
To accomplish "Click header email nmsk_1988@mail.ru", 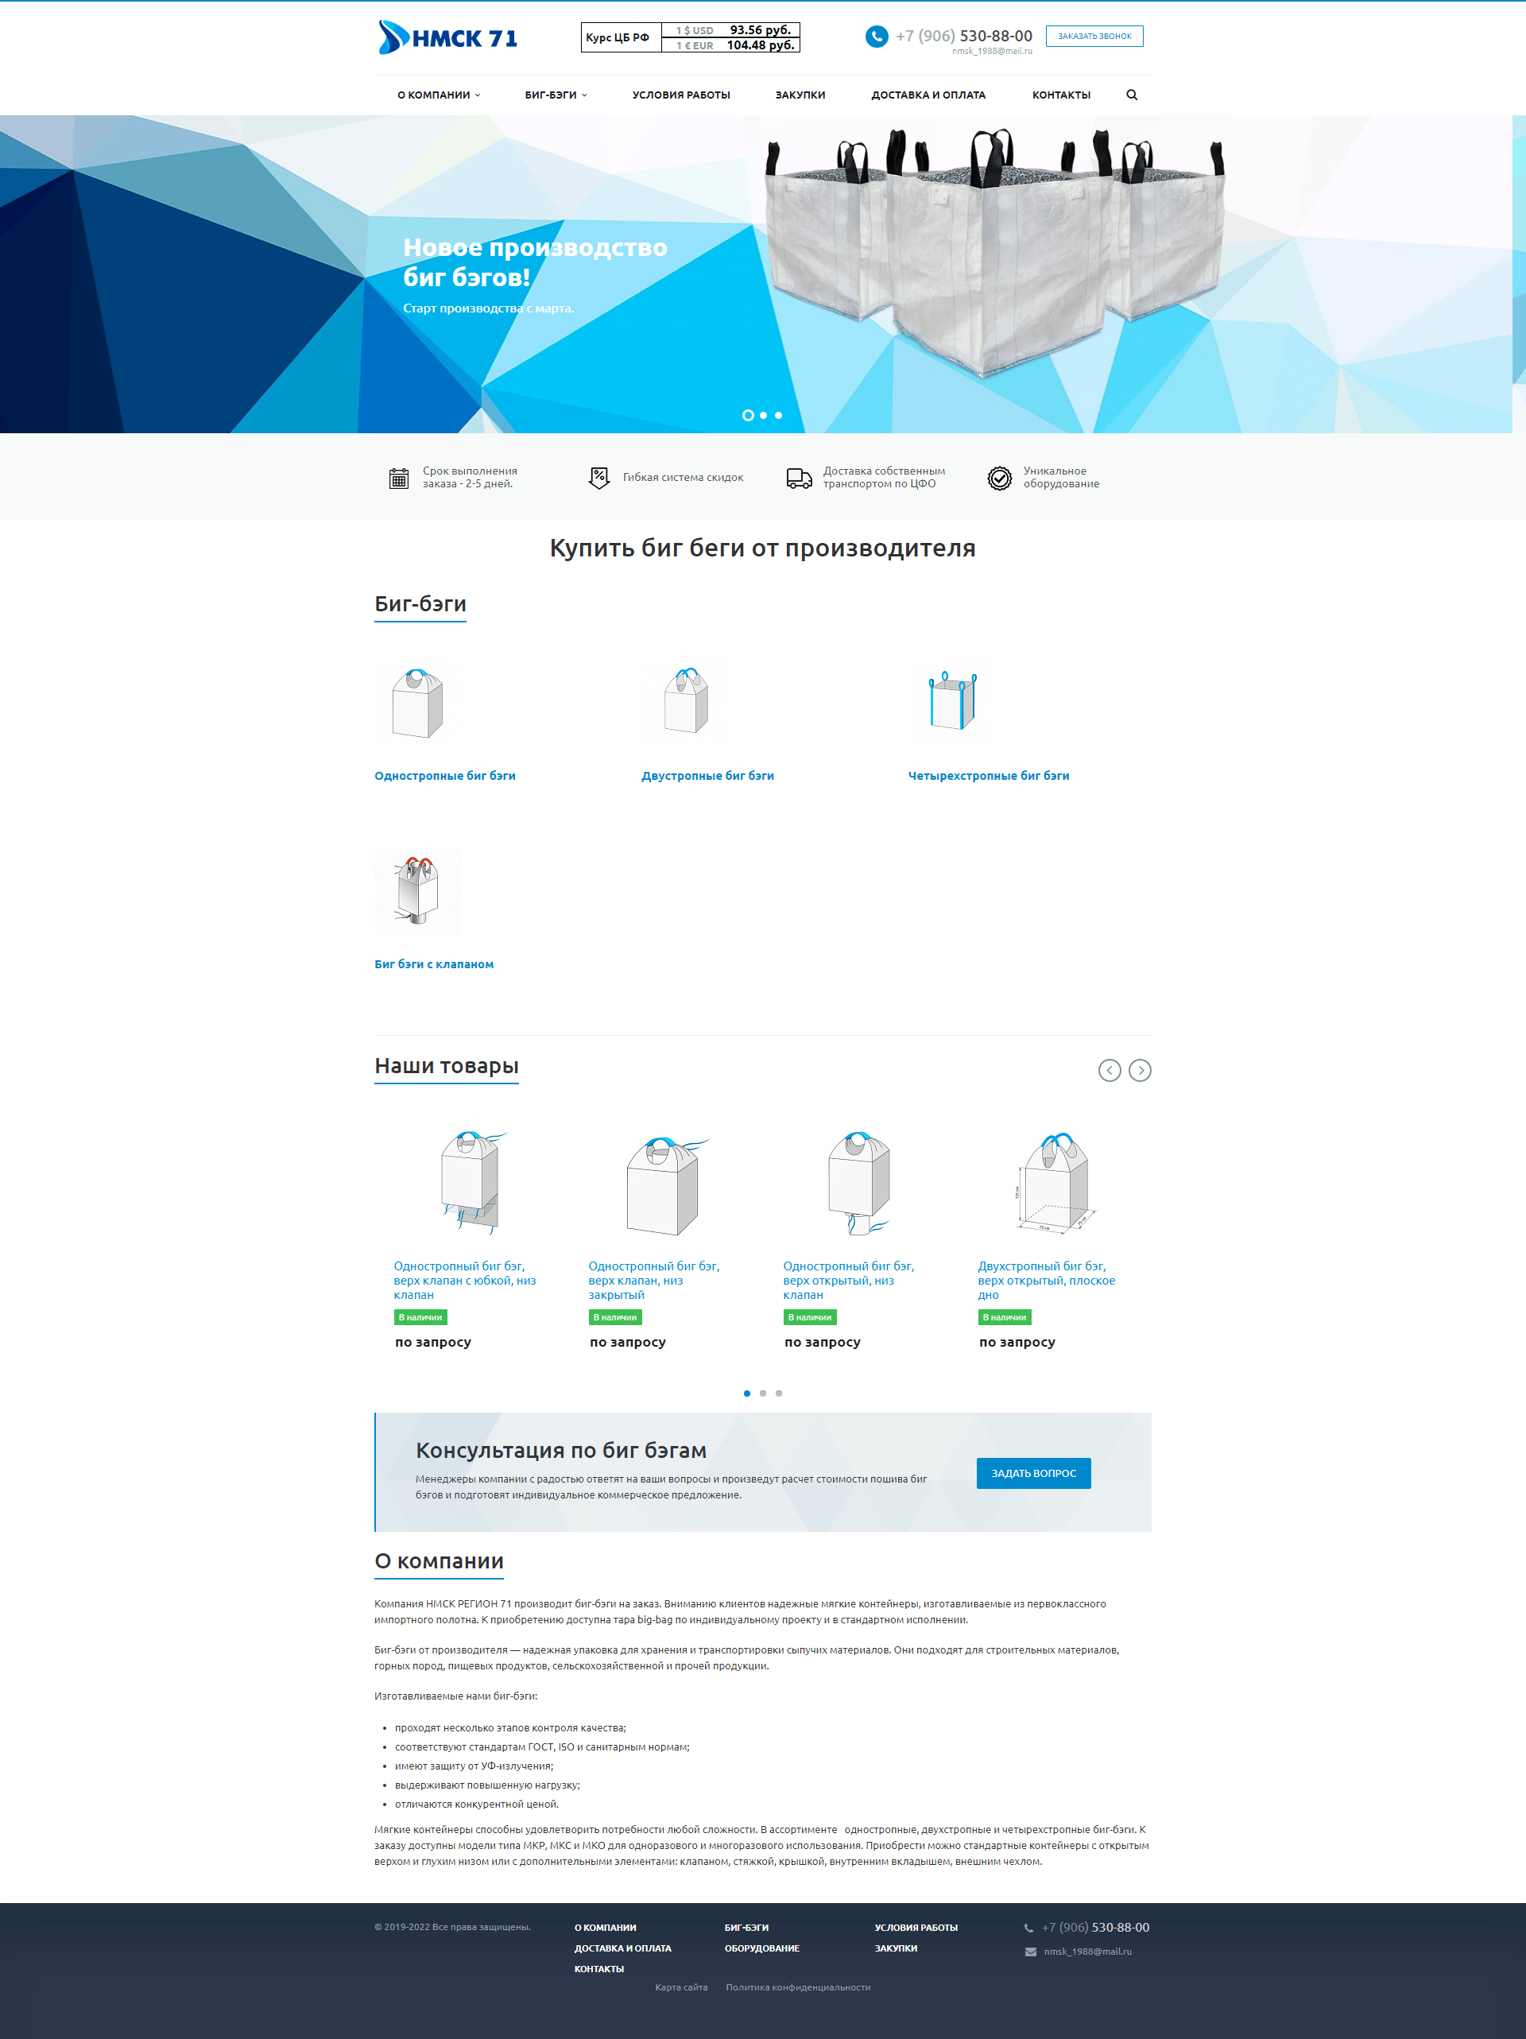I will click(992, 52).
